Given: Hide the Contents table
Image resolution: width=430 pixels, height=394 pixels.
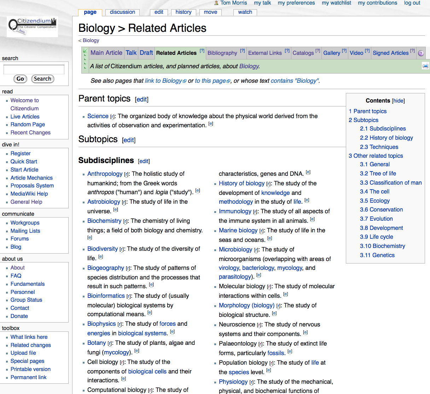Looking at the screenshot, I should pos(398,101).
